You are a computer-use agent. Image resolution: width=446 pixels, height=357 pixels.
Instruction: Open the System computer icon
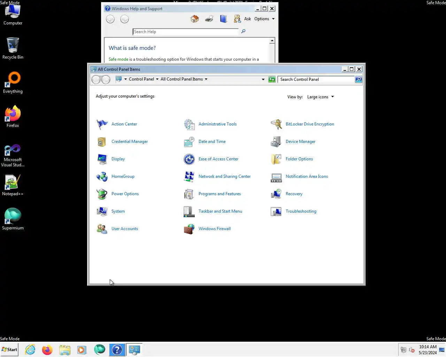[102, 211]
